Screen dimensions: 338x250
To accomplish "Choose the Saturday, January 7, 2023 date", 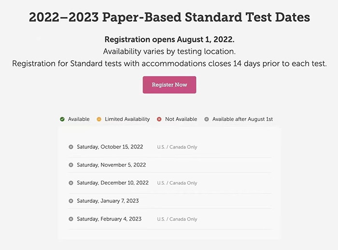I will tap(108, 201).
